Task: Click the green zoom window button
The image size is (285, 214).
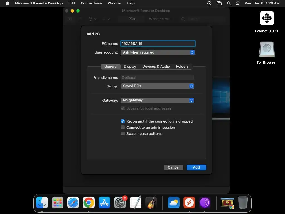Action: [x=78, y=11]
